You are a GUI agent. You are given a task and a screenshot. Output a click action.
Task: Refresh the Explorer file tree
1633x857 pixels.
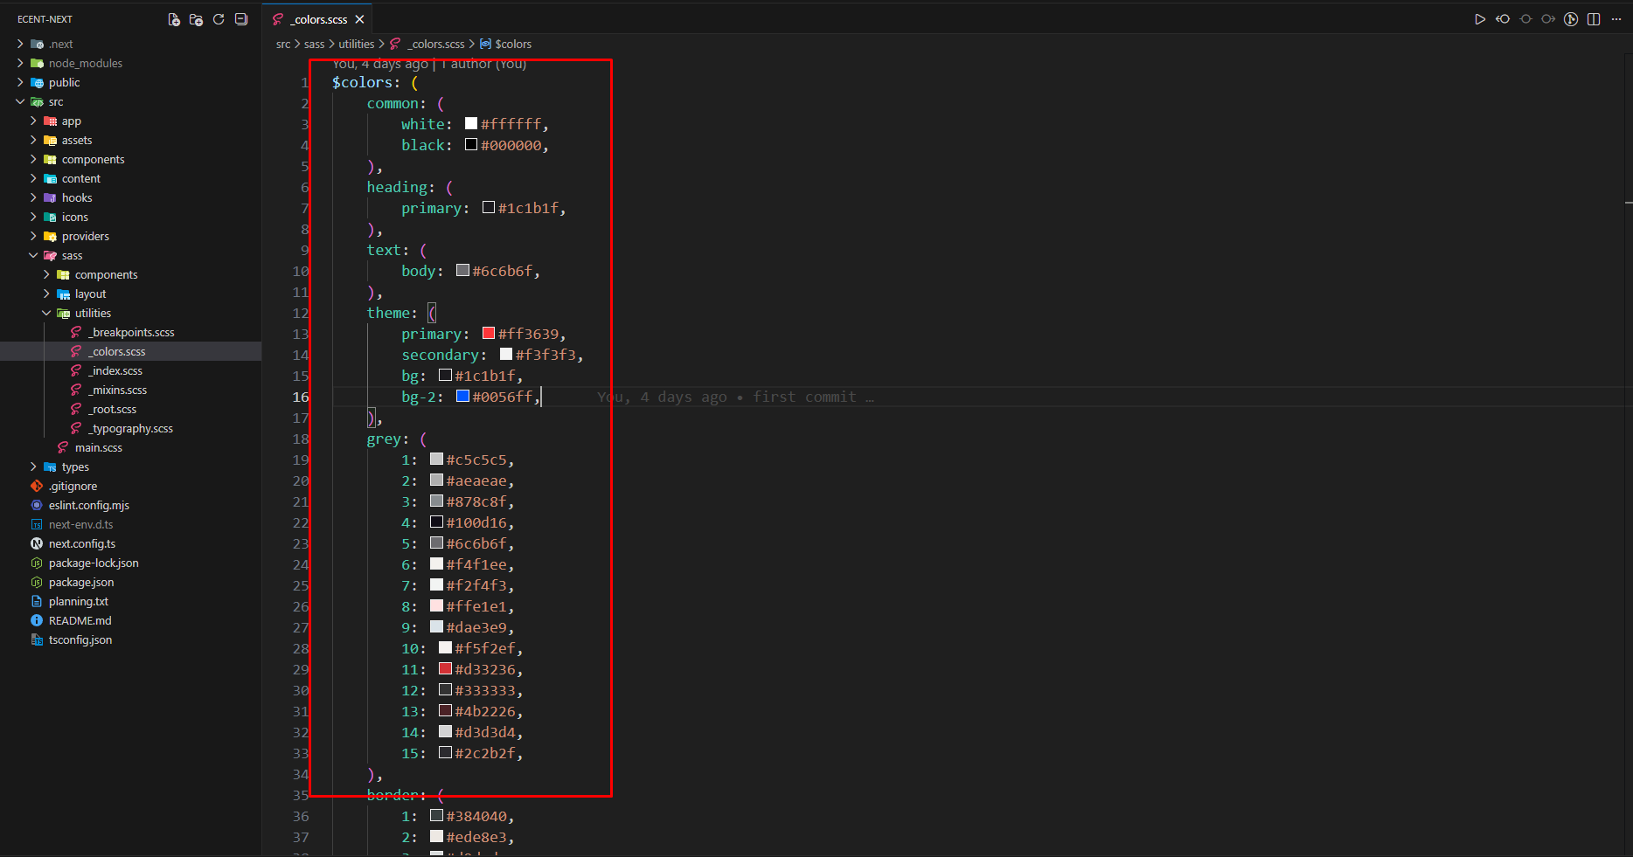click(219, 19)
